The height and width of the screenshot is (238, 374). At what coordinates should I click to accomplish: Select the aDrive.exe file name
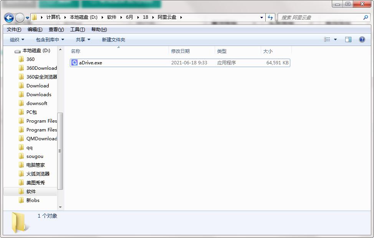90,63
